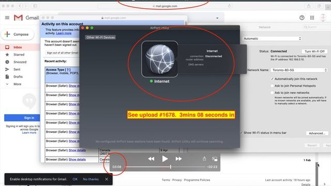Click the green Internet status indicator

click(x=151, y=81)
